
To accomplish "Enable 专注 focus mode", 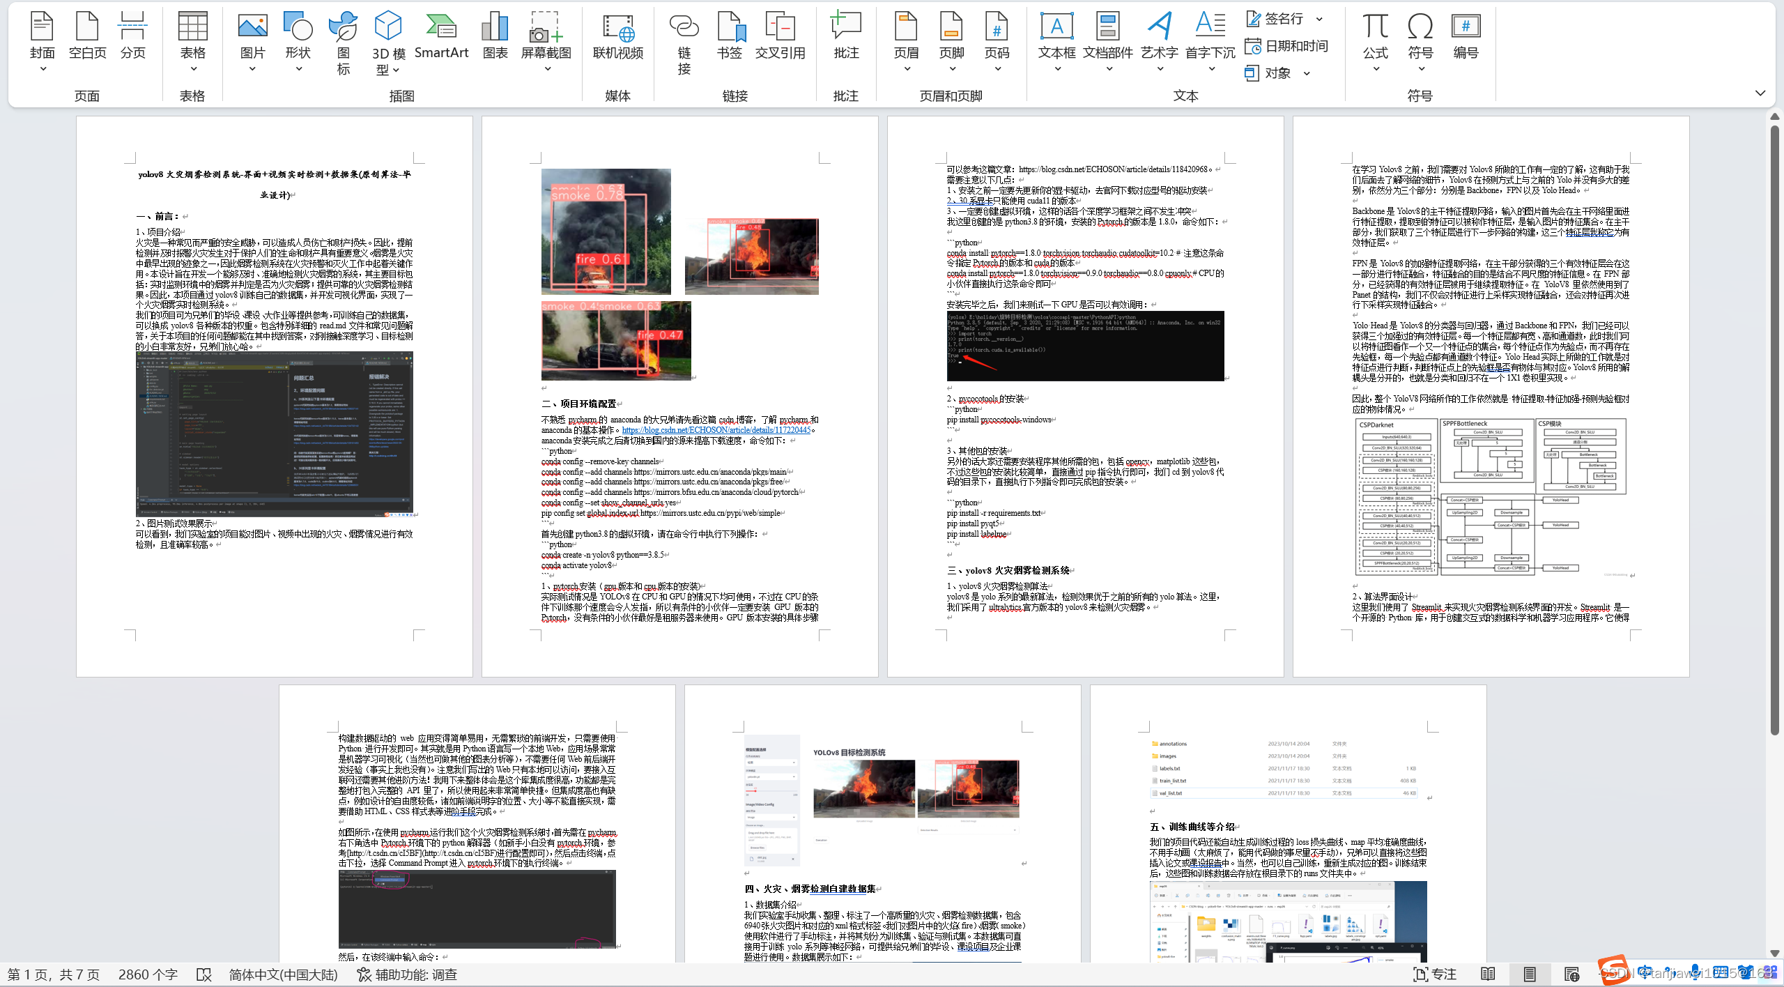I will pyautogui.click(x=1435, y=974).
